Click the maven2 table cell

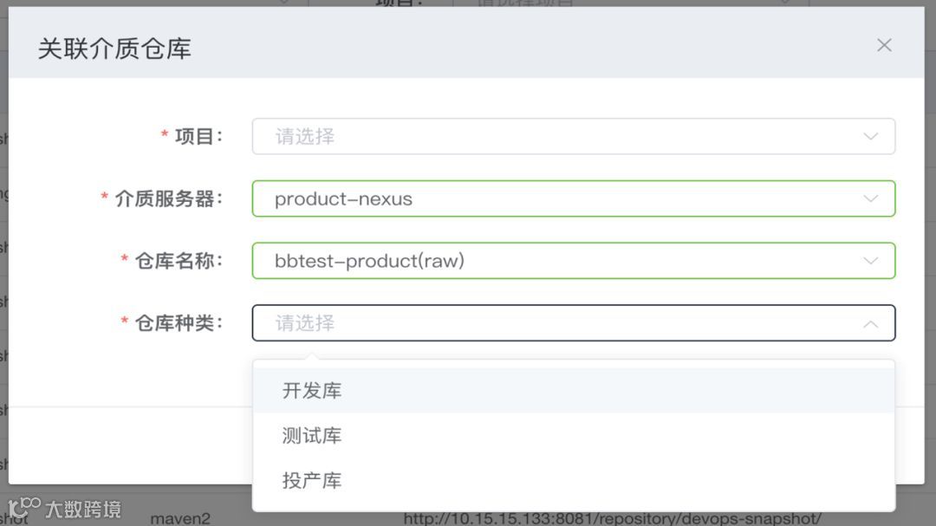(x=180, y=518)
